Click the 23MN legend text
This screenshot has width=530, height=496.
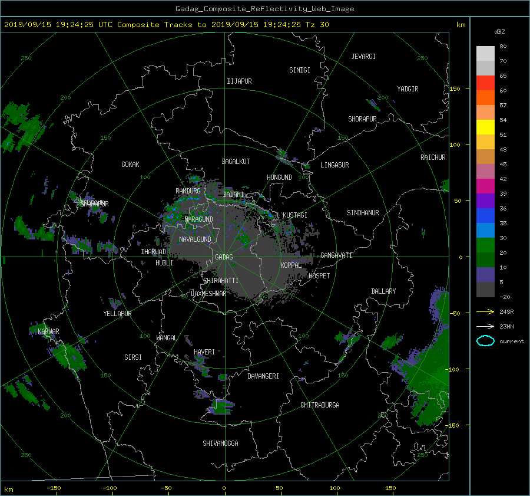tap(506, 327)
